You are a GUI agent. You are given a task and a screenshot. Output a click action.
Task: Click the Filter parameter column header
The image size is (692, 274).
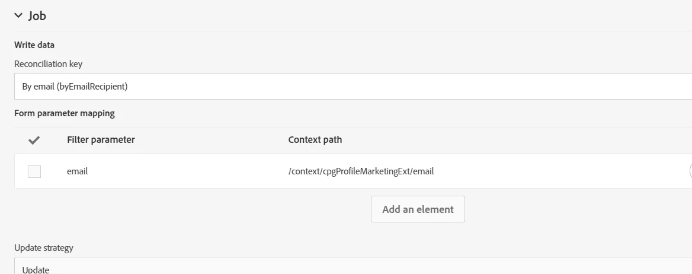tap(101, 140)
